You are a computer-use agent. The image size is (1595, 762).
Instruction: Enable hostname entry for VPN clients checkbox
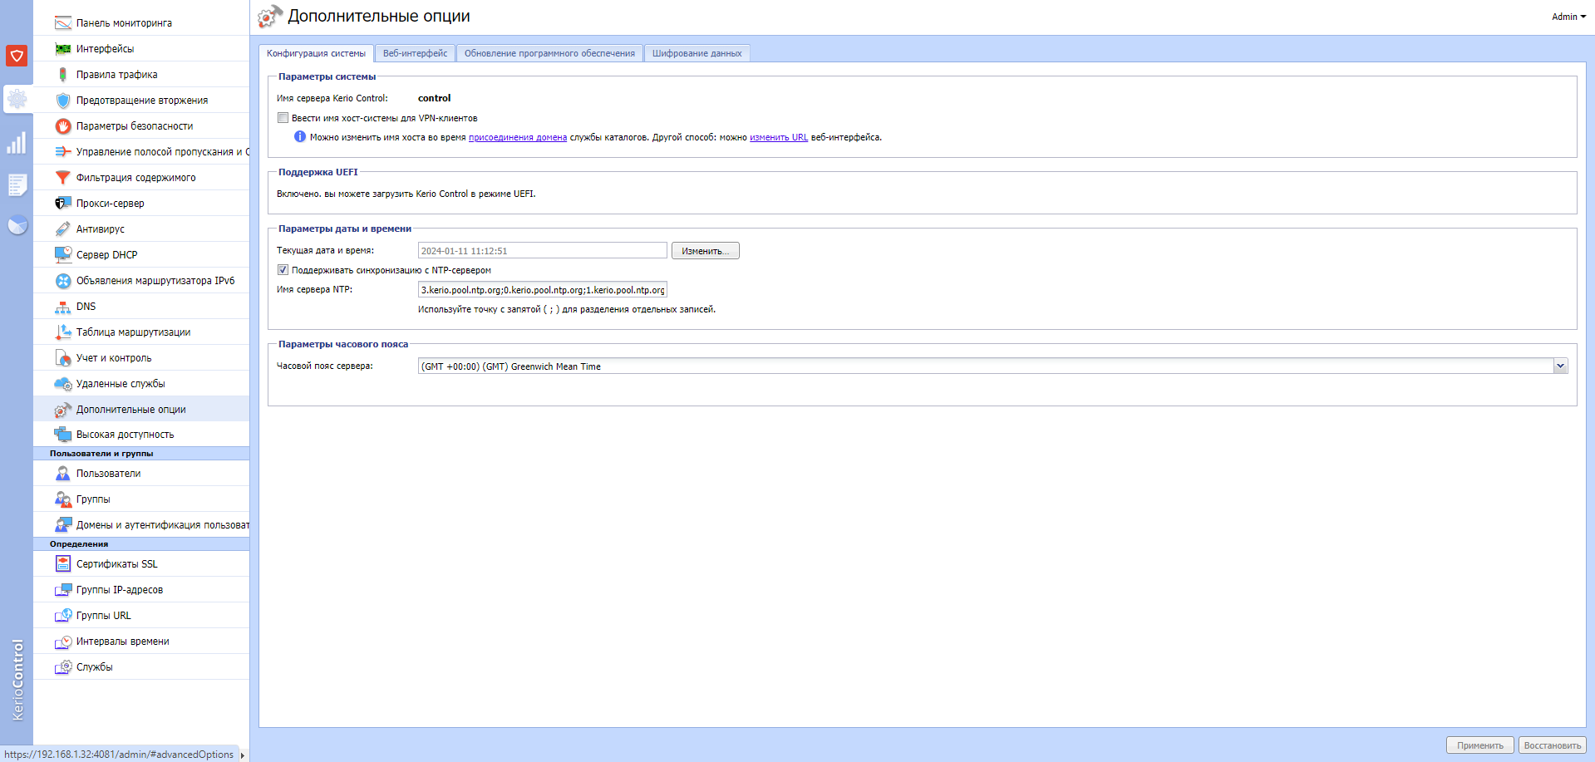(x=283, y=118)
